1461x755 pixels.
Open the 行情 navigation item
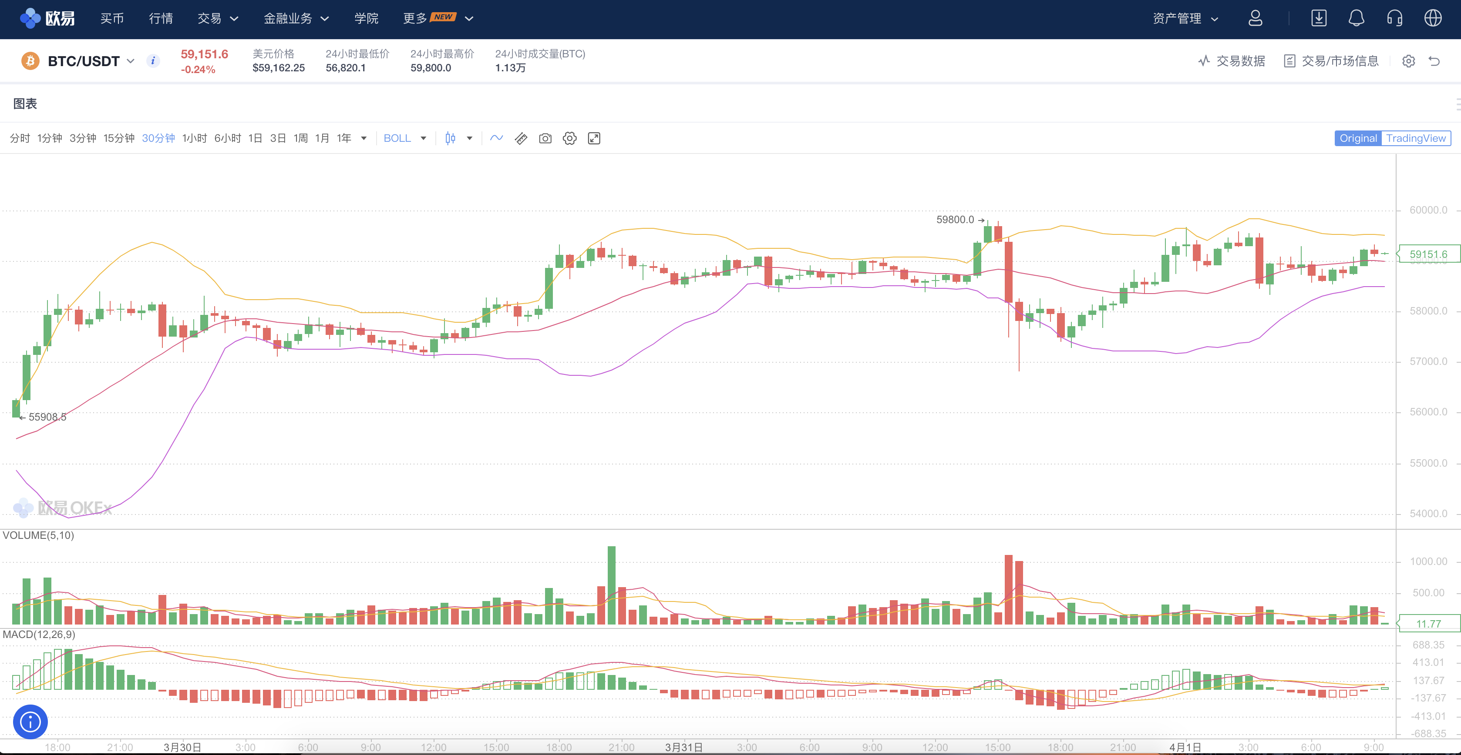pos(161,18)
